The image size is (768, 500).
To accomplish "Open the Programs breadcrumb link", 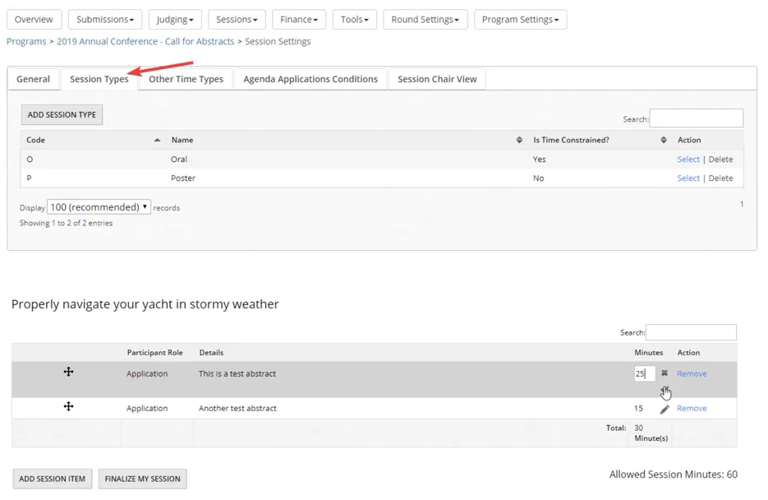I will [26, 42].
